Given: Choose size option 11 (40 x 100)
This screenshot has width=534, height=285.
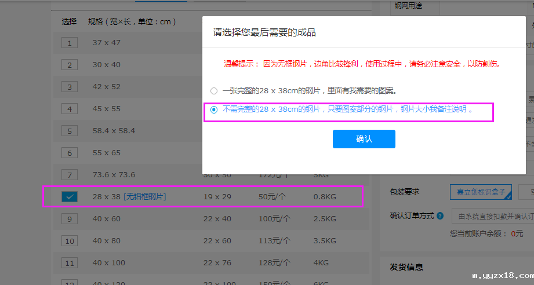Looking at the screenshot, I should (x=70, y=263).
